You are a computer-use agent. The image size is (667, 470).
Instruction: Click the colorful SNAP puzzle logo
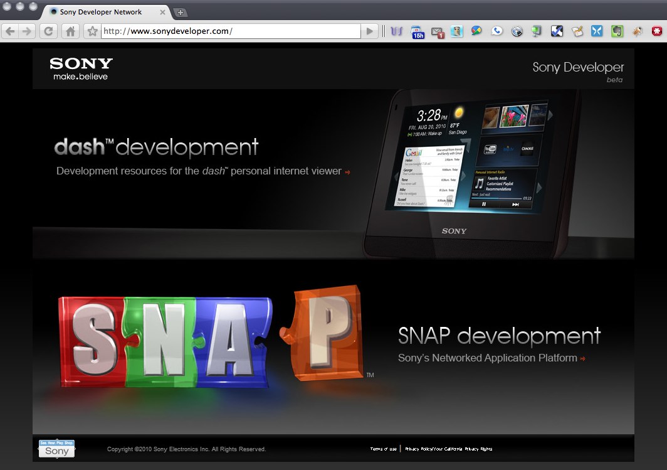(x=211, y=336)
